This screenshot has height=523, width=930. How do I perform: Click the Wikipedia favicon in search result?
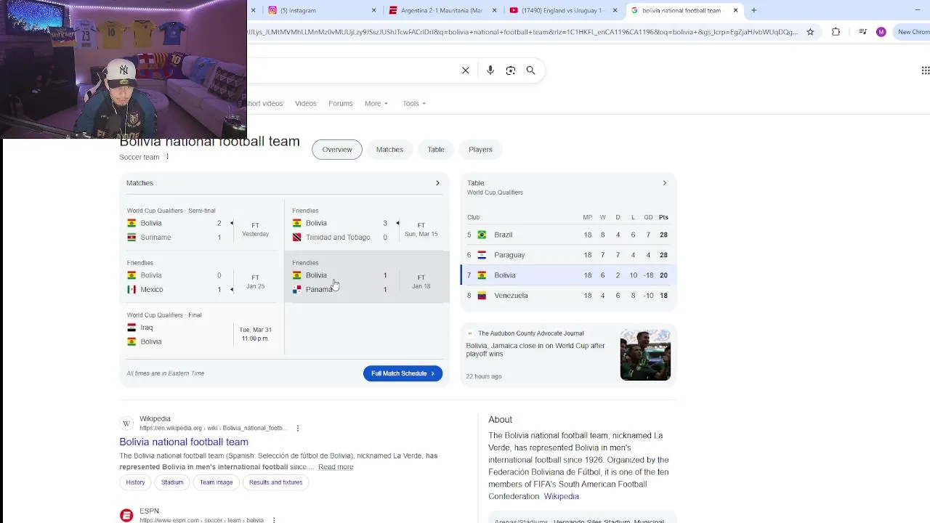126,423
